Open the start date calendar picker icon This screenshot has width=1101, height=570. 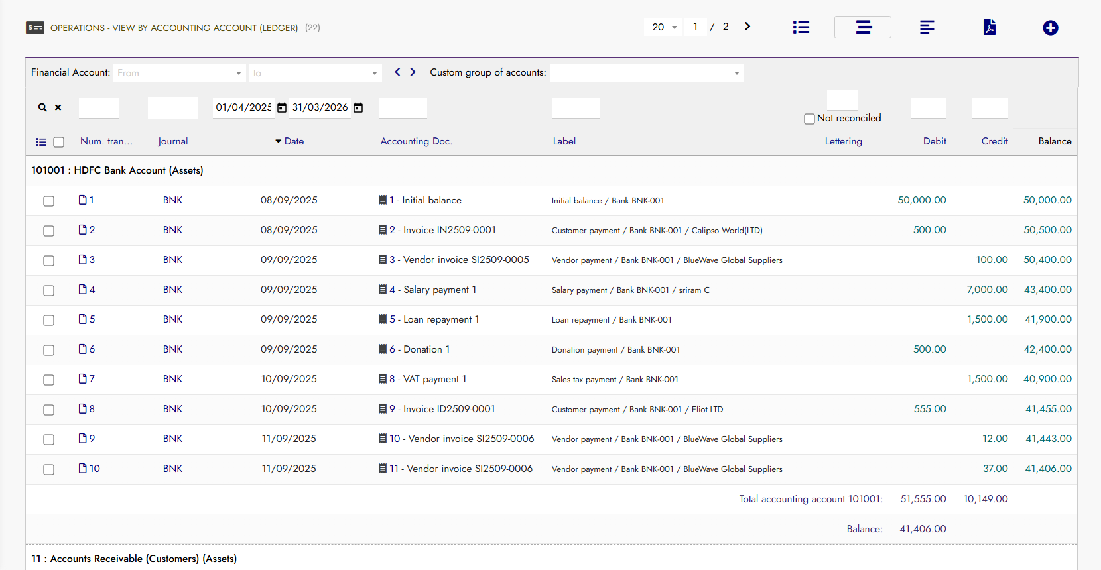point(282,107)
